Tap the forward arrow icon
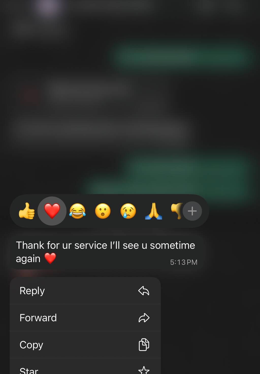Viewport: 260px width, 374px height. coord(144,318)
